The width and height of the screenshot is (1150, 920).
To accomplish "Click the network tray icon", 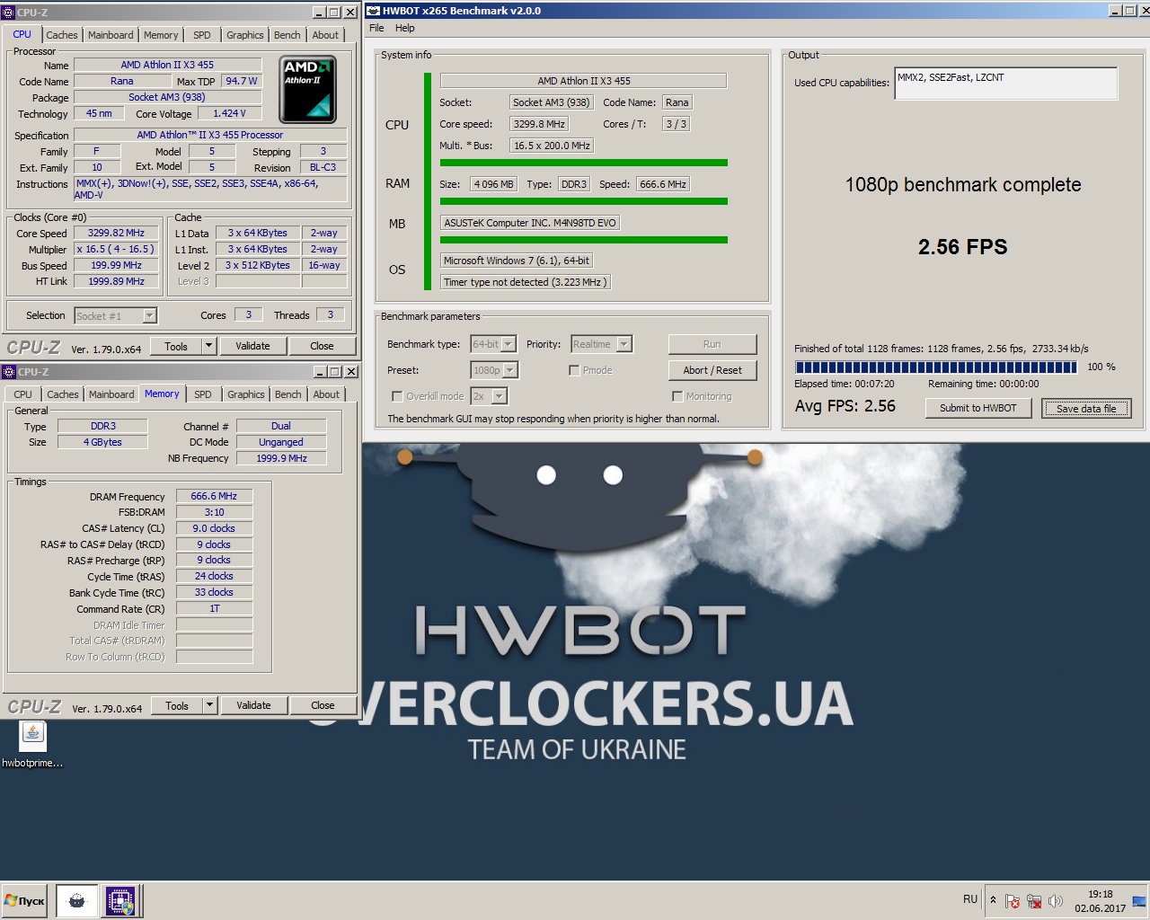I will point(1034,900).
